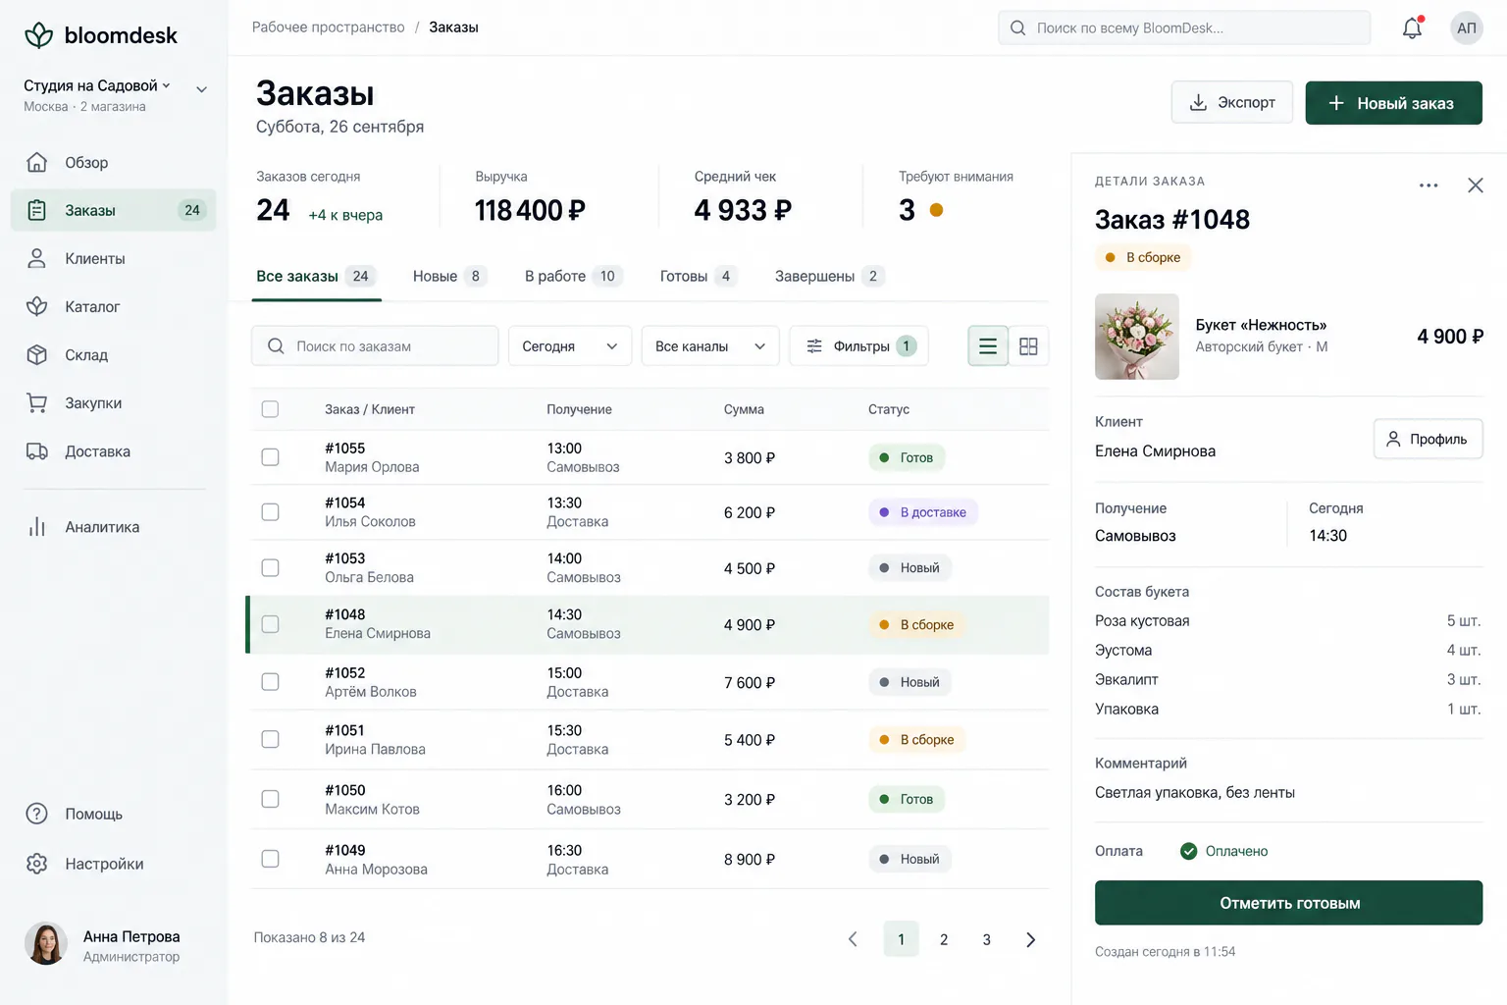This screenshot has width=1507, height=1005.
Task: Open Настройки gear icon
Action: 36,864
